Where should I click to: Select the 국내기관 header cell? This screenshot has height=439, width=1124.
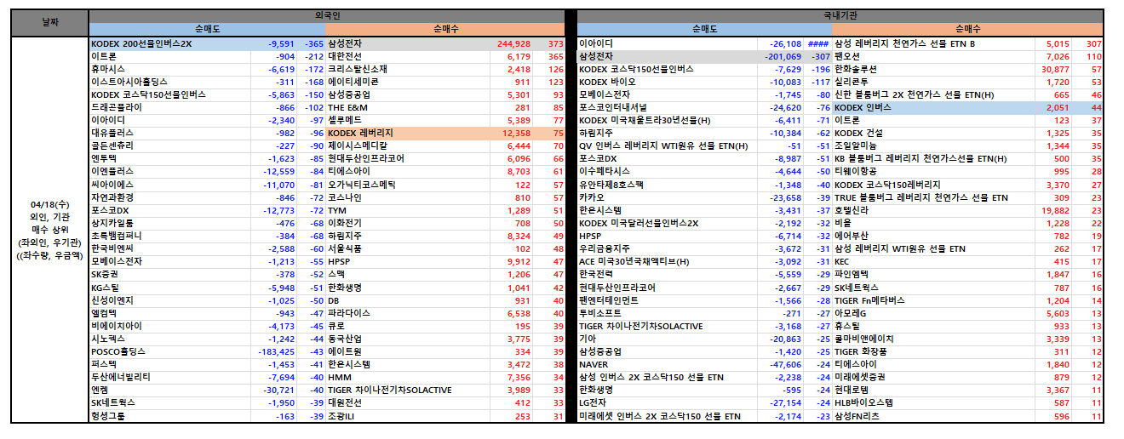tap(840, 15)
